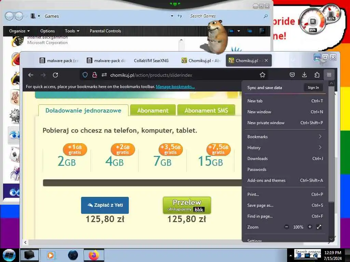Viewport: 350px width, 262px height.
Task: Open view options dropdown arrow in Games toolbar
Action: click(239, 31)
